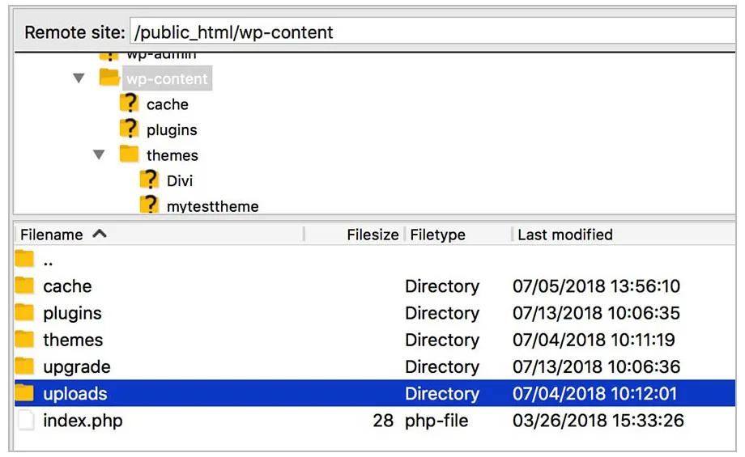Click the themes folder icon in the tree

(x=130, y=154)
